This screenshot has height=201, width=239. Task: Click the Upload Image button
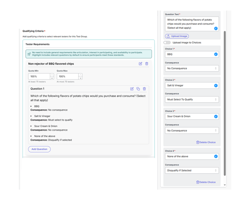(x=177, y=36)
